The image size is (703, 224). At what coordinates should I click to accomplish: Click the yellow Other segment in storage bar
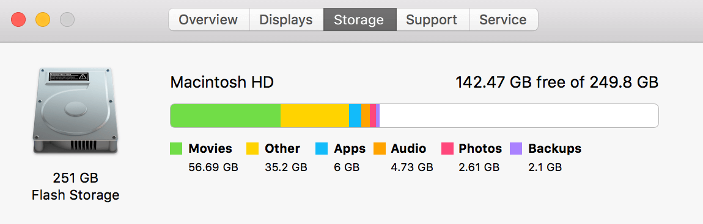pos(315,116)
